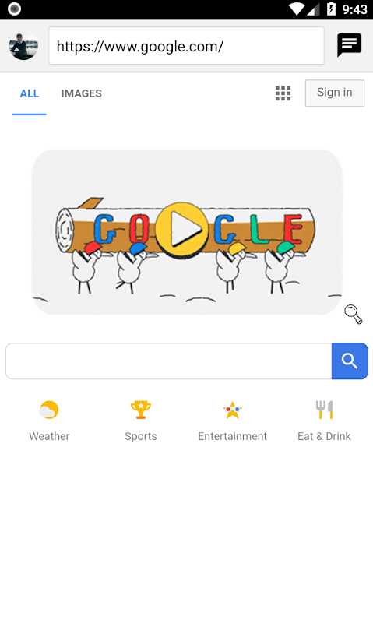Image resolution: width=373 pixels, height=623 pixels.
Task: Click inside the Google search box
Action: tap(169, 361)
